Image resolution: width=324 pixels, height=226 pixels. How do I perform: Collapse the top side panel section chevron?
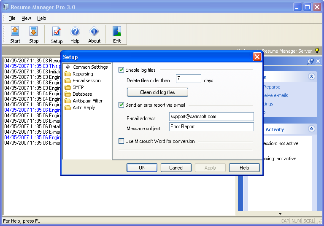[x=312, y=77]
